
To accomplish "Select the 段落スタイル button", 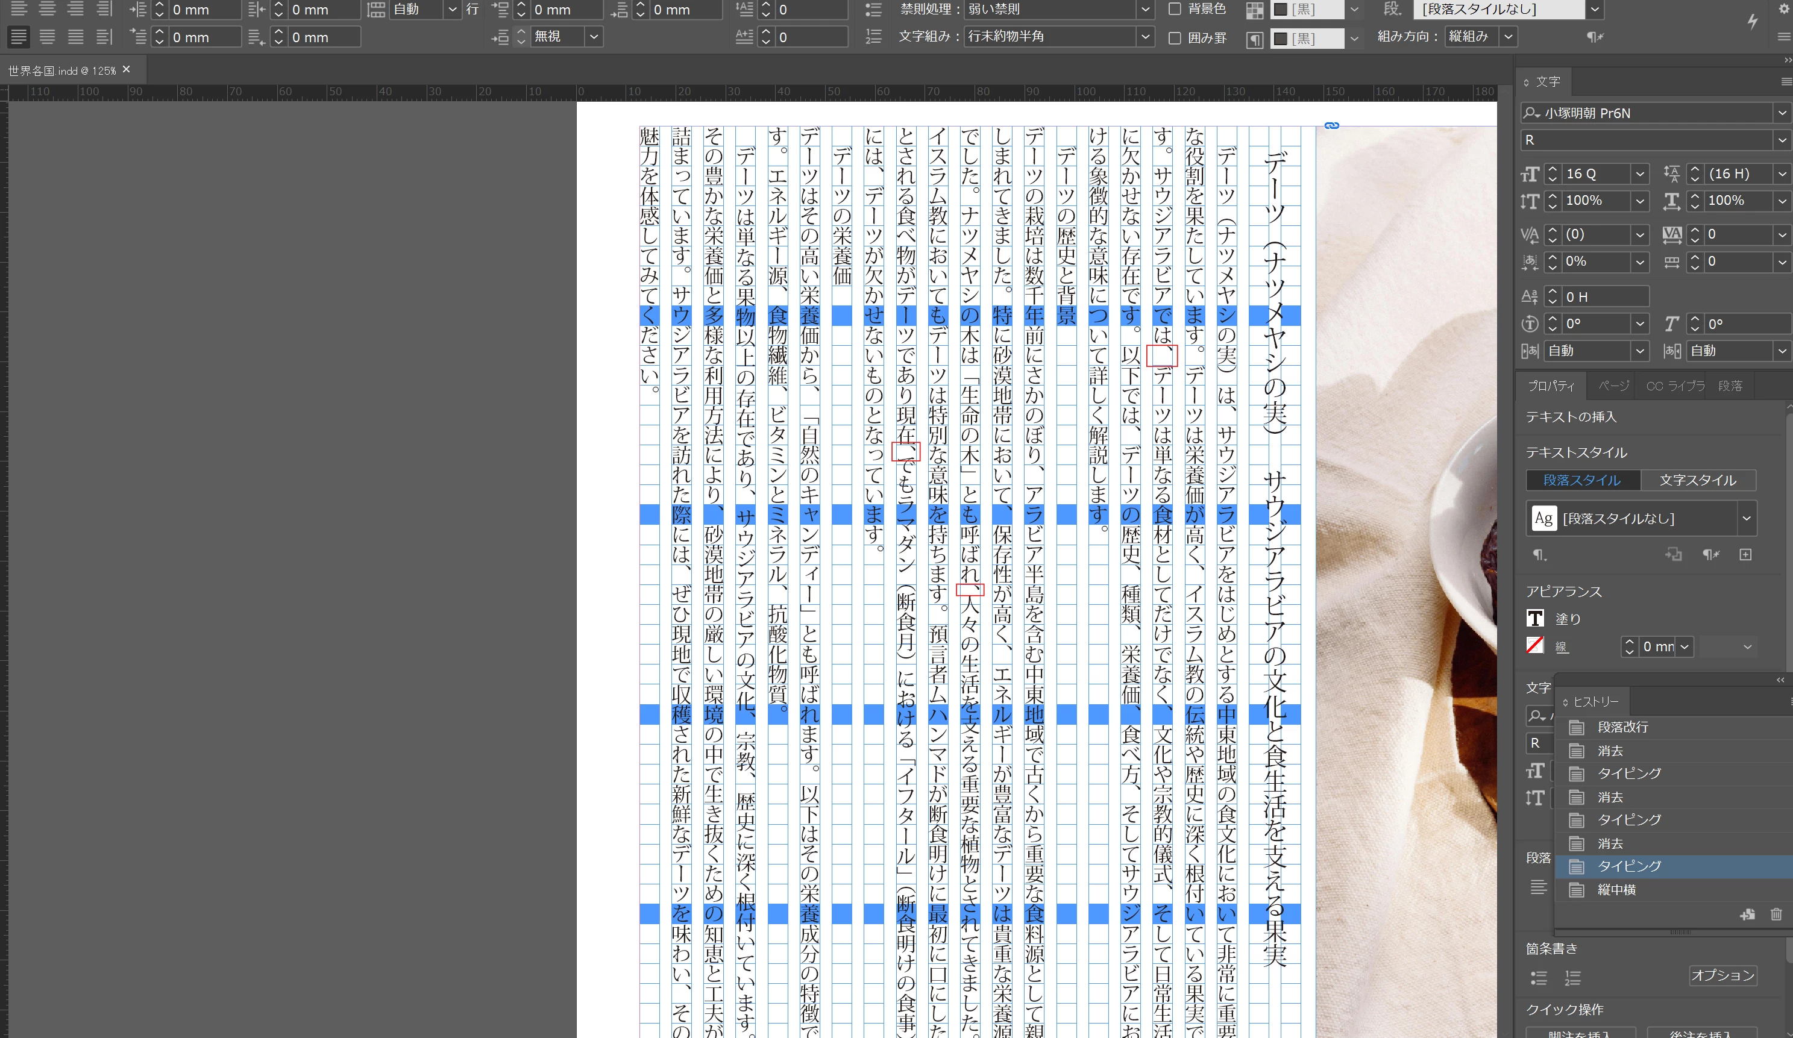I will click(x=1583, y=480).
